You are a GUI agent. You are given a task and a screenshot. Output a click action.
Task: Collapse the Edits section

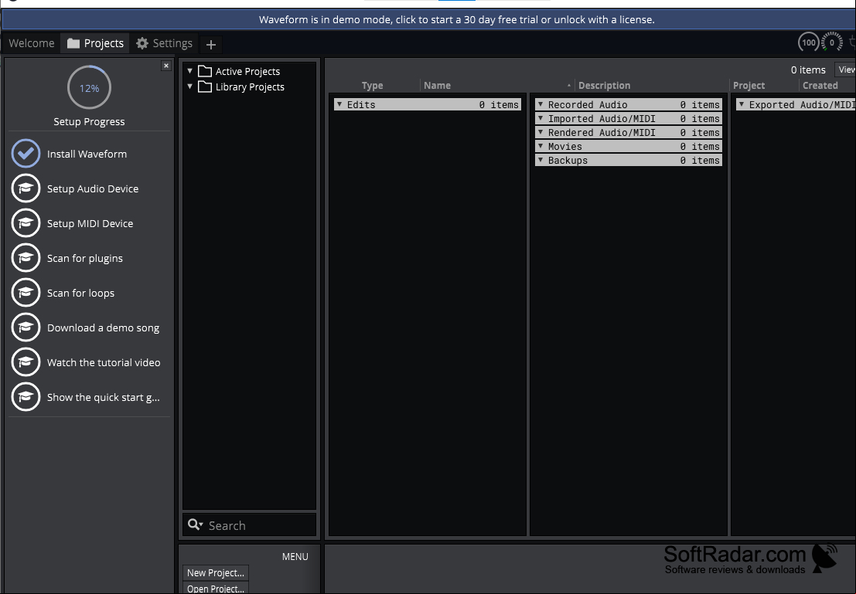click(x=339, y=104)
